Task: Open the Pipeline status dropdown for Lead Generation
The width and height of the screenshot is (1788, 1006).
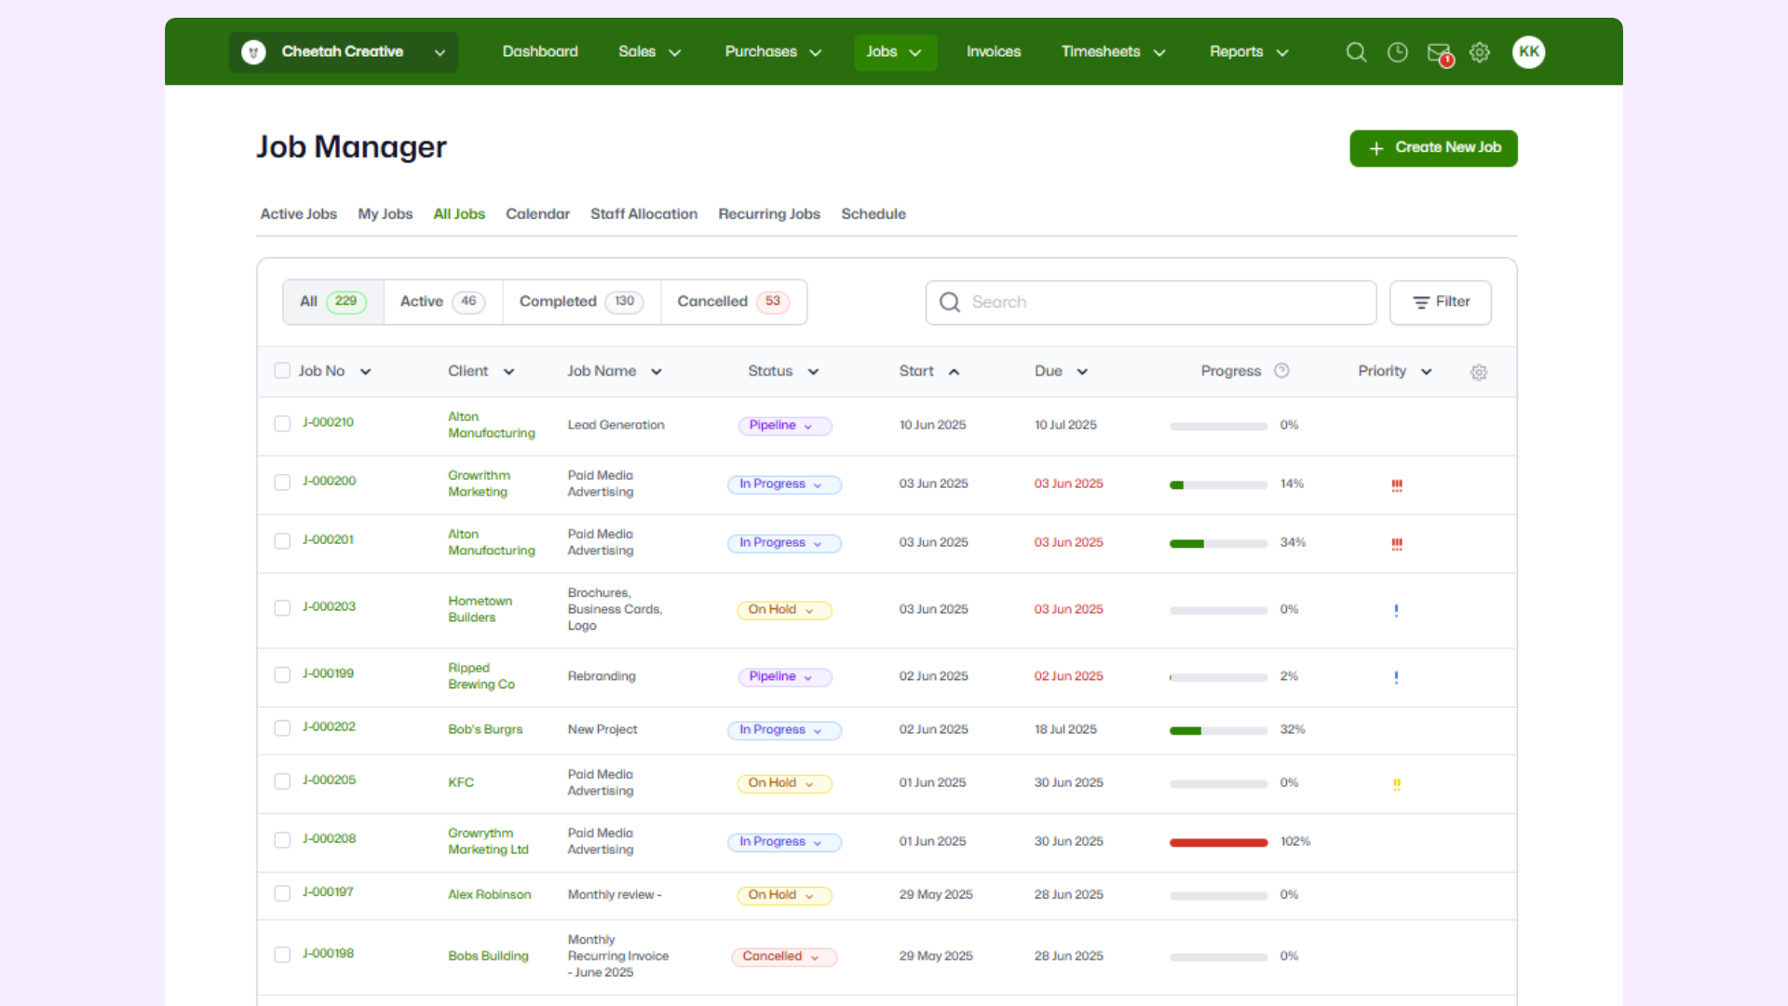Action: pyautogui.click(x=783, y=426)
